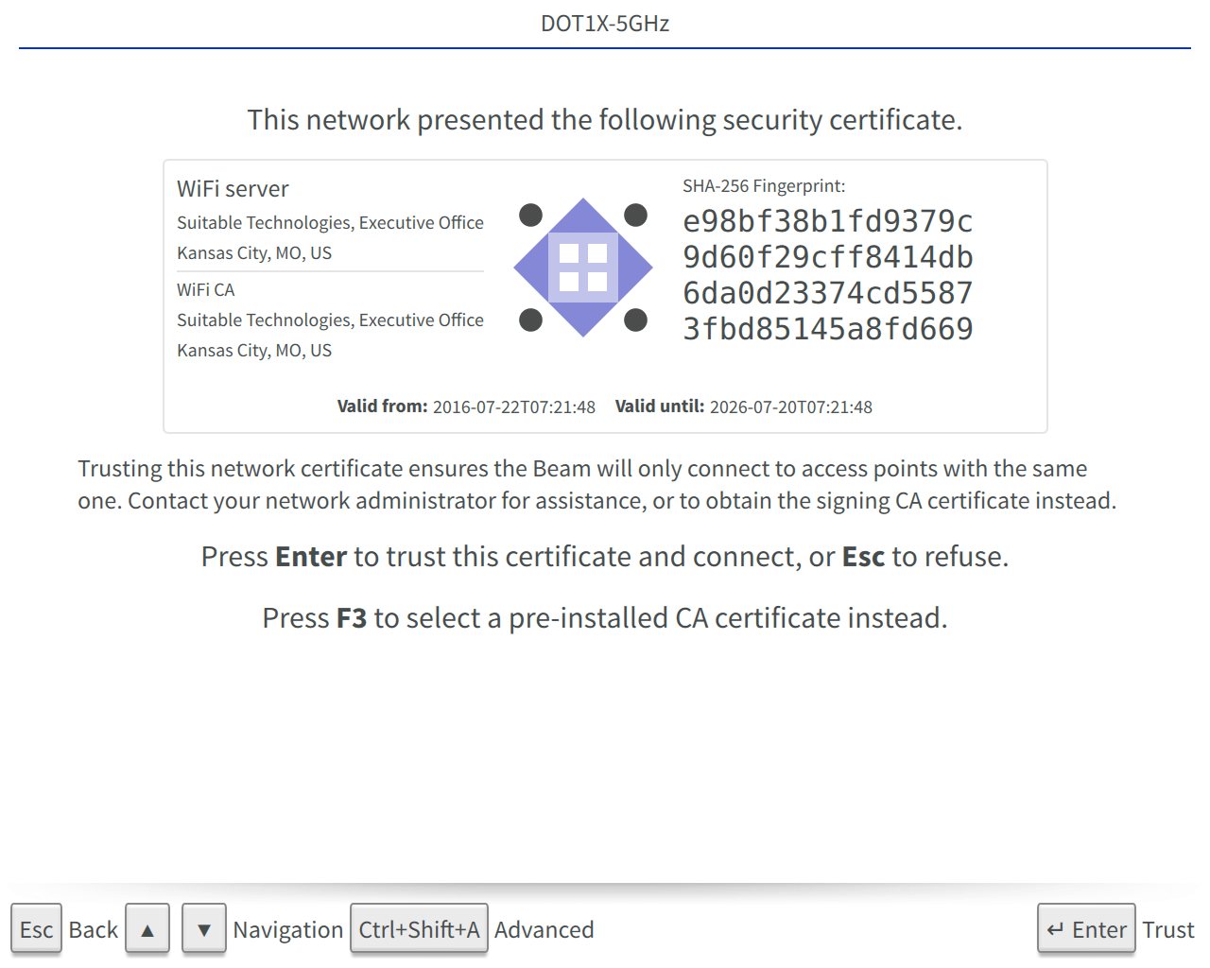Click the top-left dot of the identicon
1210x968 pixels.
[x=531, y=216]
